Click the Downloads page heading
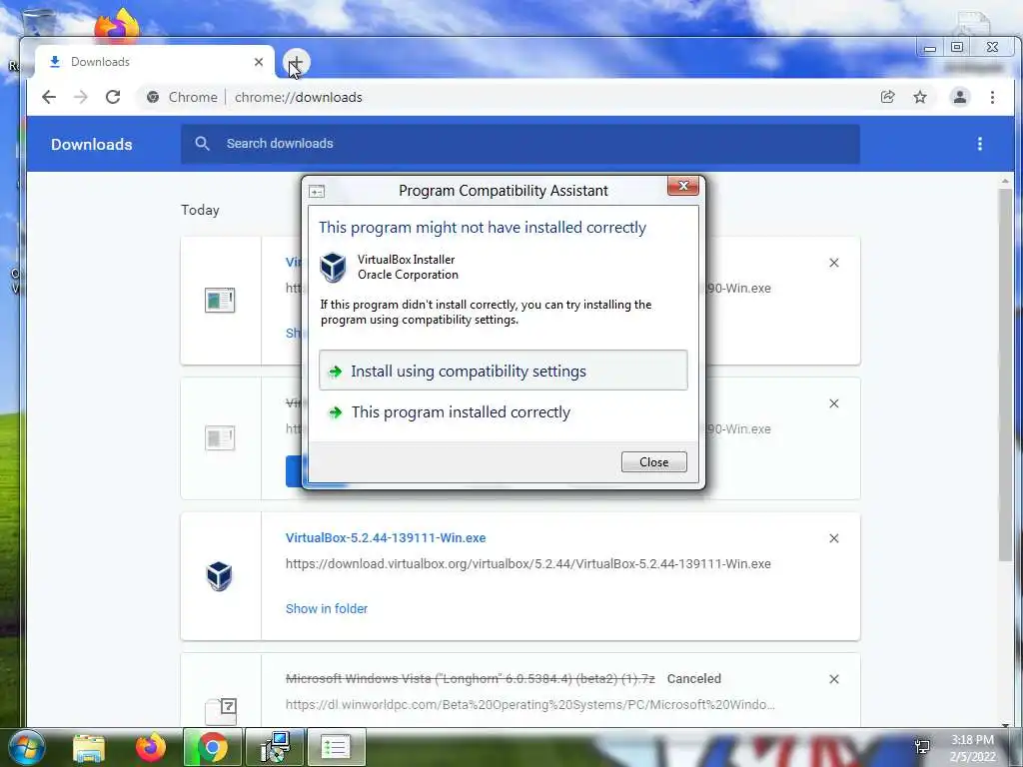This screenshot has width=1023, height=767. (91, 144)
